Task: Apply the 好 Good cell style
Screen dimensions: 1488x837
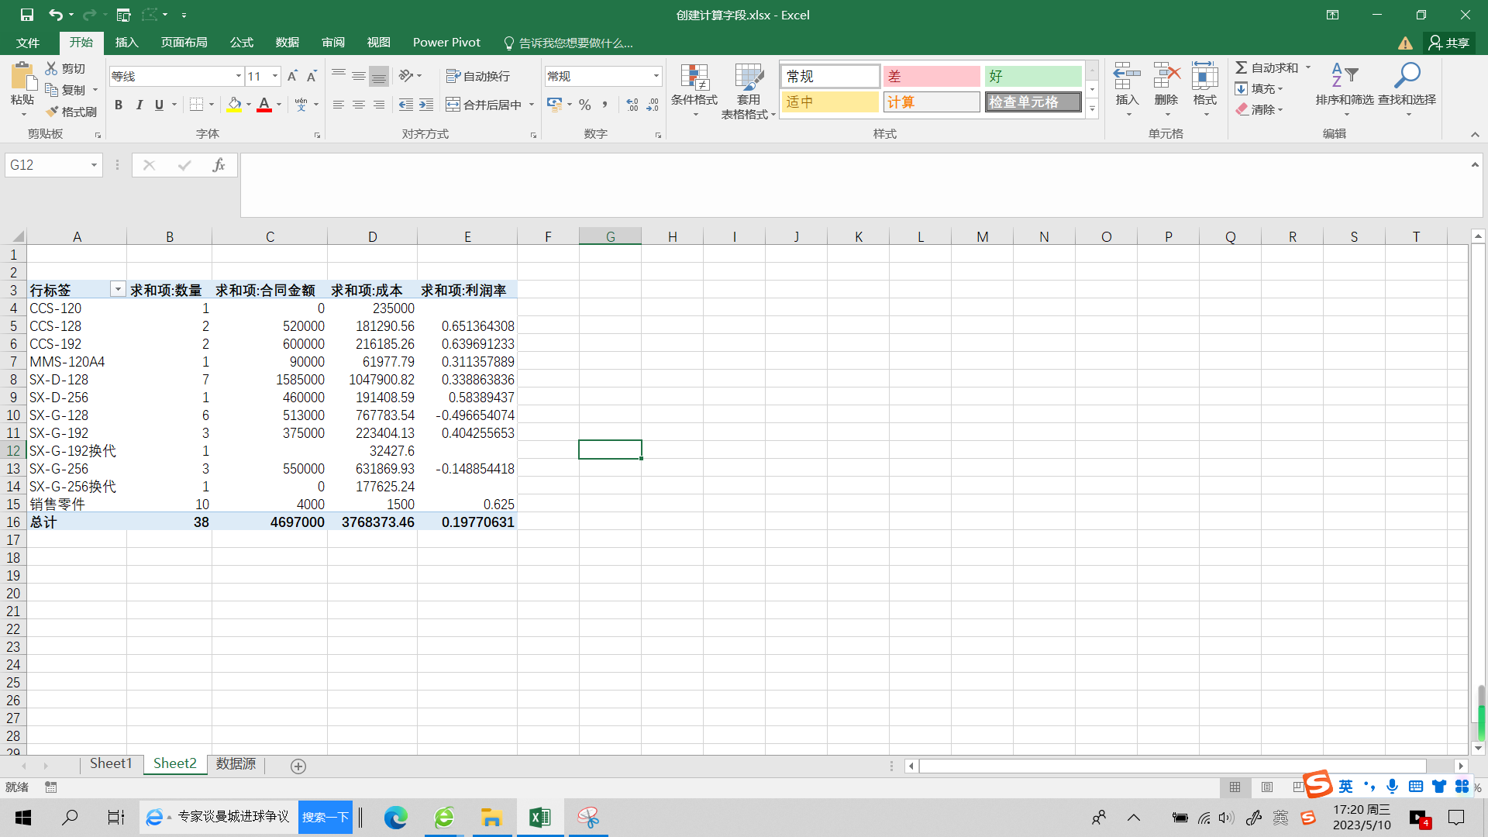Action: click(1033, 76)
